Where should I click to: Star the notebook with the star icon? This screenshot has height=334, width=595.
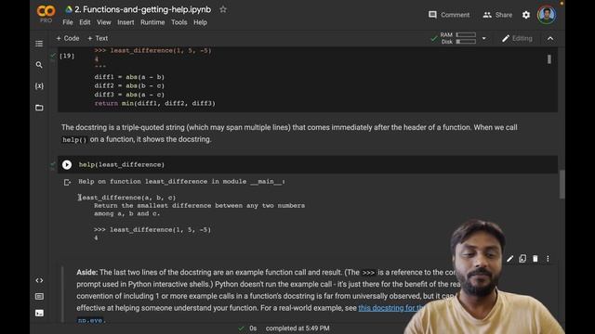click(223, 9)
